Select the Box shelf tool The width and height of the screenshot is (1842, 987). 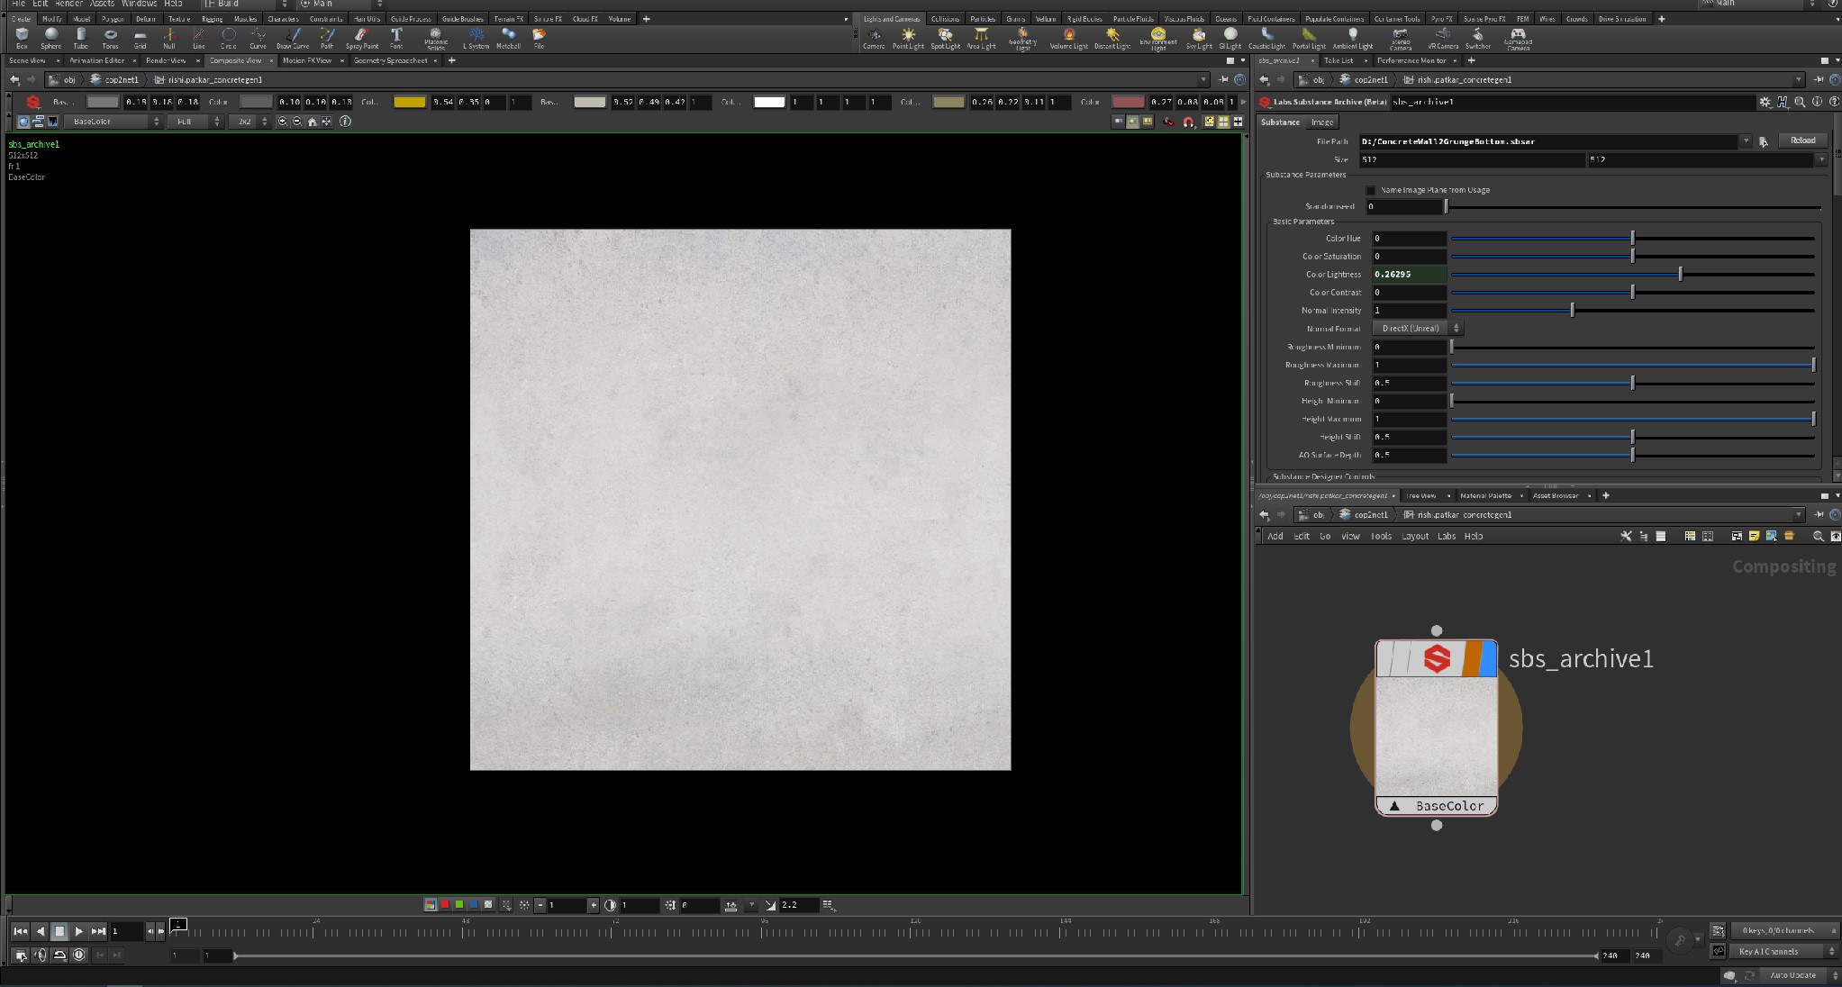coord(22,38)
